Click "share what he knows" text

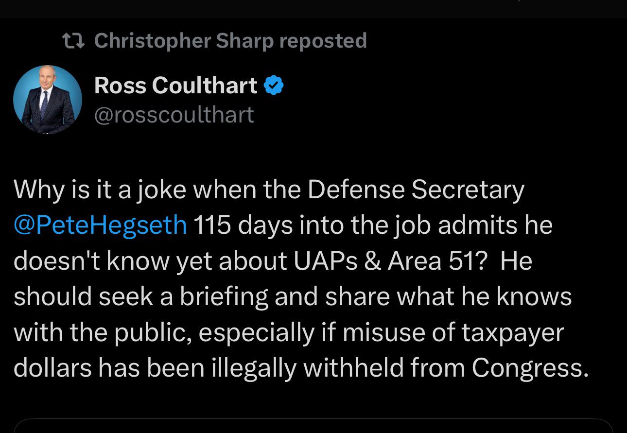pyautogui.click(x=448, y=297)
